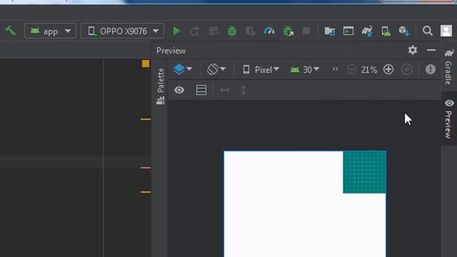Open the AVD Manager icon
This screenshot has width=457, height=257.
click(x=386, y=31)
